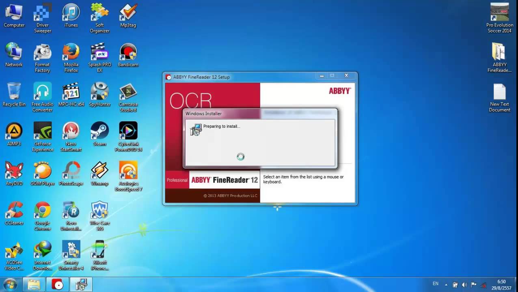Click the EN language indicator
This screenshot has width=518, height=292.
(x=435, y=284)
